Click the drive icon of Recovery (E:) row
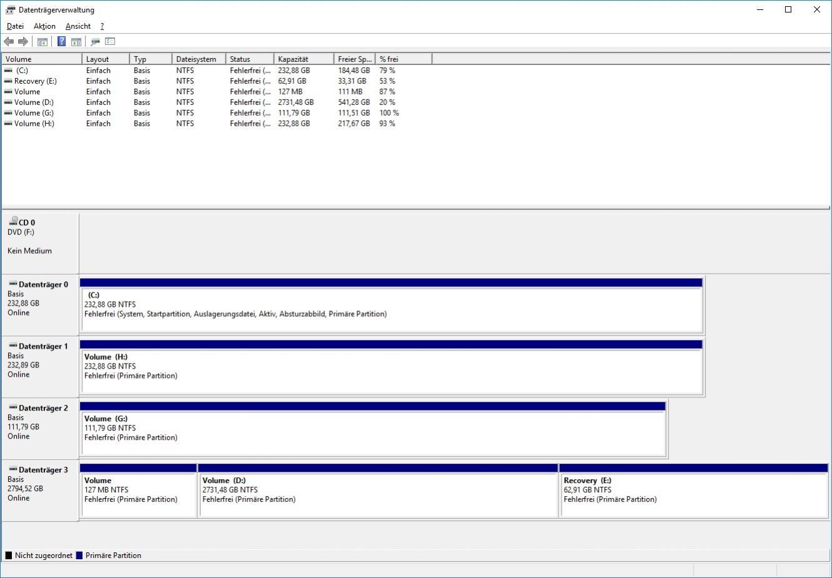The height and width of the screenshot is (578, 832). (8, 81)
